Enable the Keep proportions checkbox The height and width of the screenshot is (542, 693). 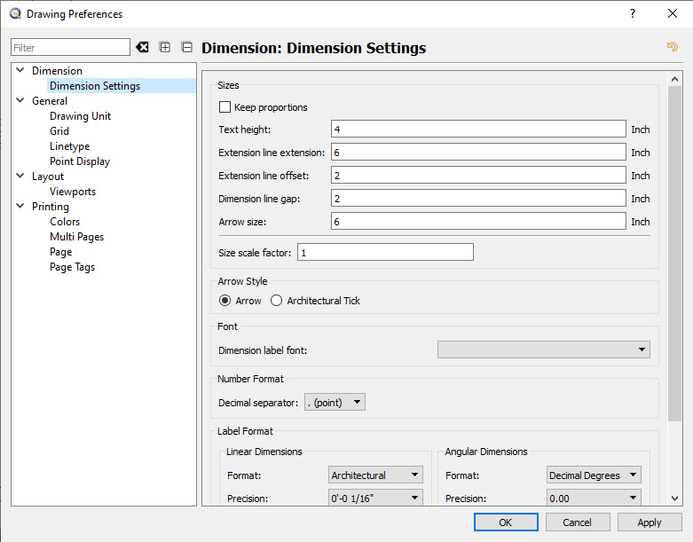224,107
